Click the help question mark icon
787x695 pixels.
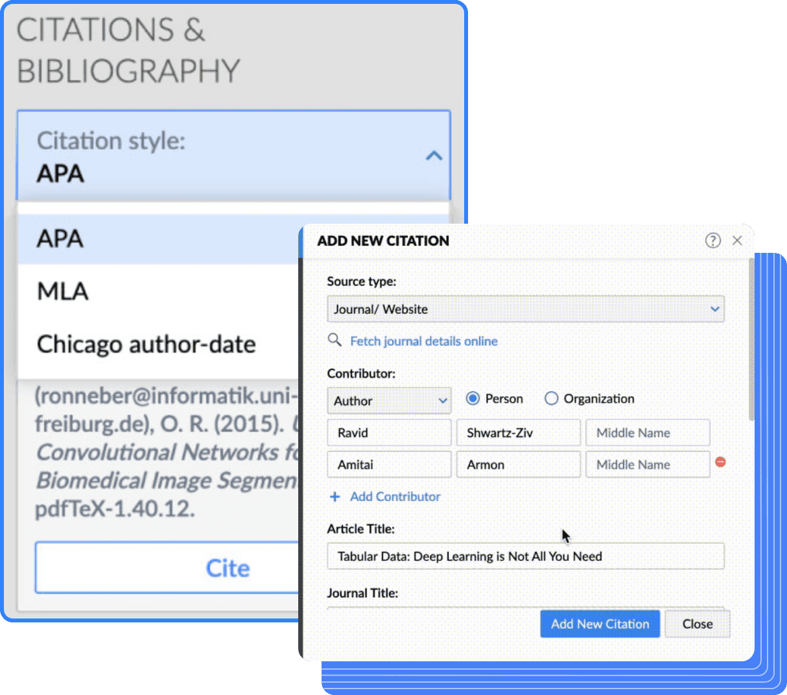(x=712, y=241)
